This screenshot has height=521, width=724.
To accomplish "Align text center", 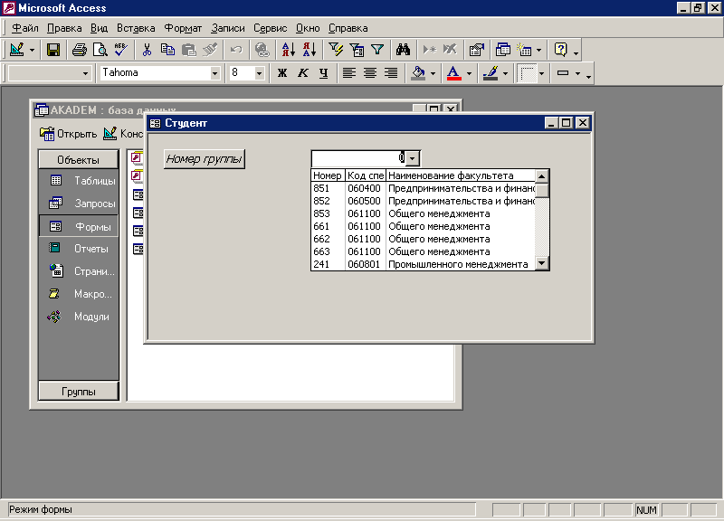I will (370, 73).
